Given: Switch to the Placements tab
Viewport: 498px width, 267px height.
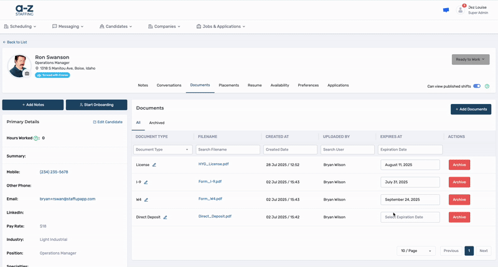Looking at the screenshot, I should coord(228,85).
